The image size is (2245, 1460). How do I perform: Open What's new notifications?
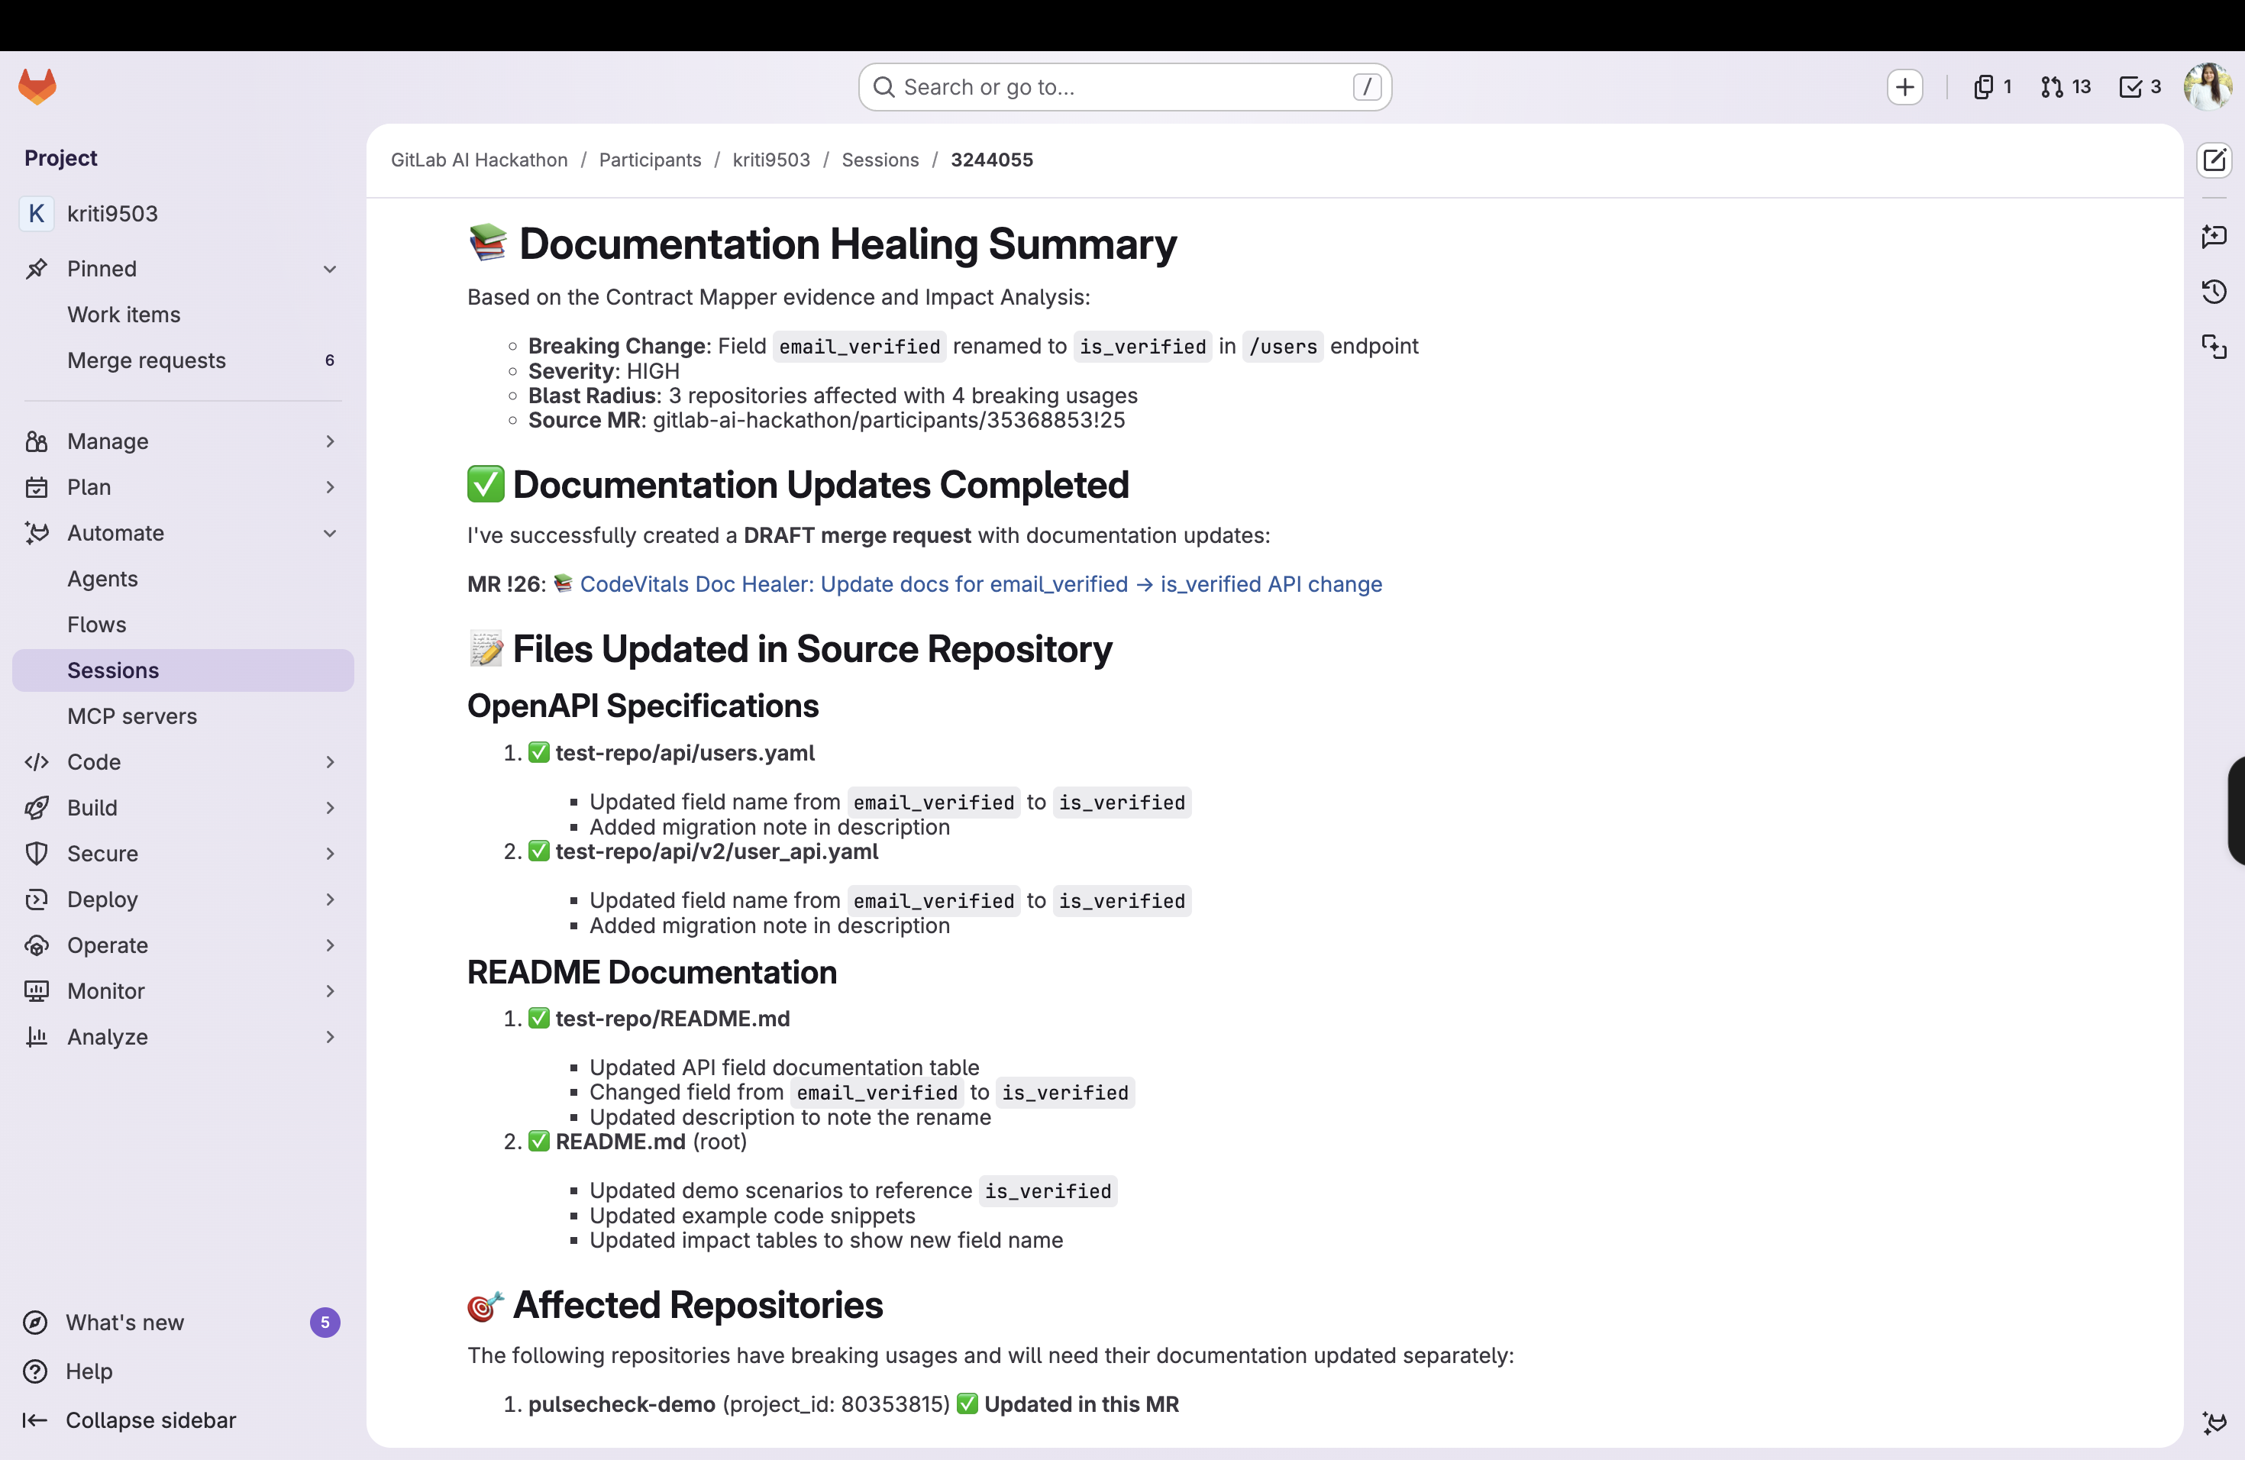point(124,1323)
